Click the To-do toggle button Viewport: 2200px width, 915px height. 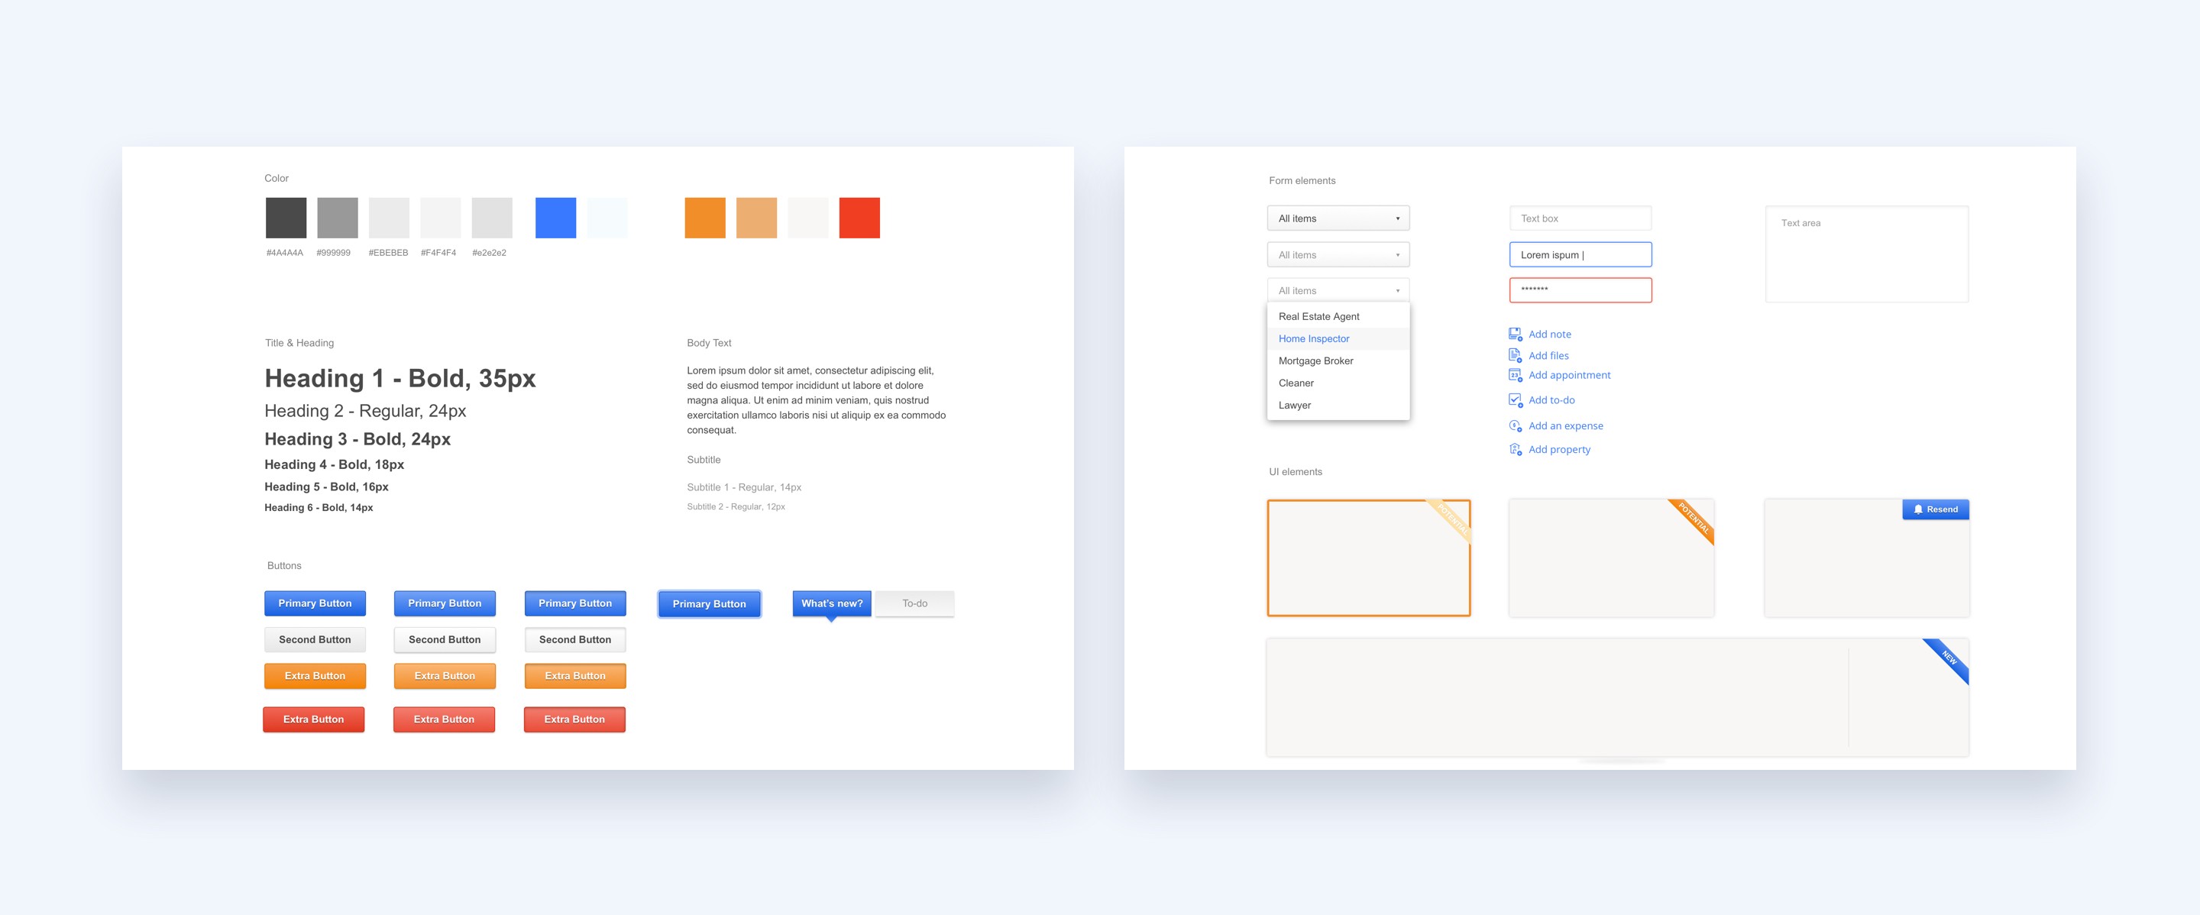[916, 603]
